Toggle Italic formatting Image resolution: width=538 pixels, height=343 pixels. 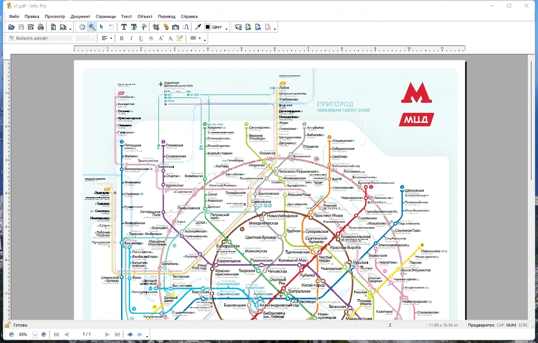[131, 39]
